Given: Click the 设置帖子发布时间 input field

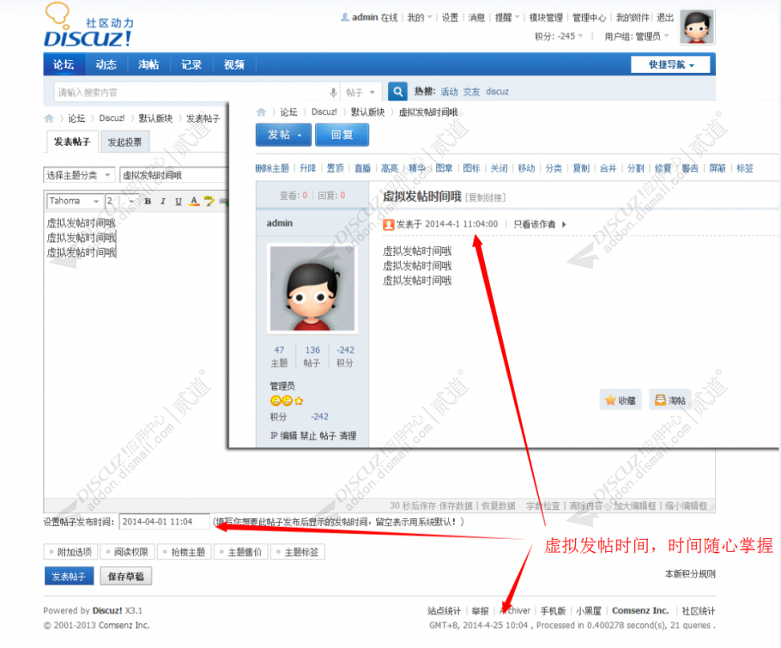Looking at the screenshot, I should (165, 522).
